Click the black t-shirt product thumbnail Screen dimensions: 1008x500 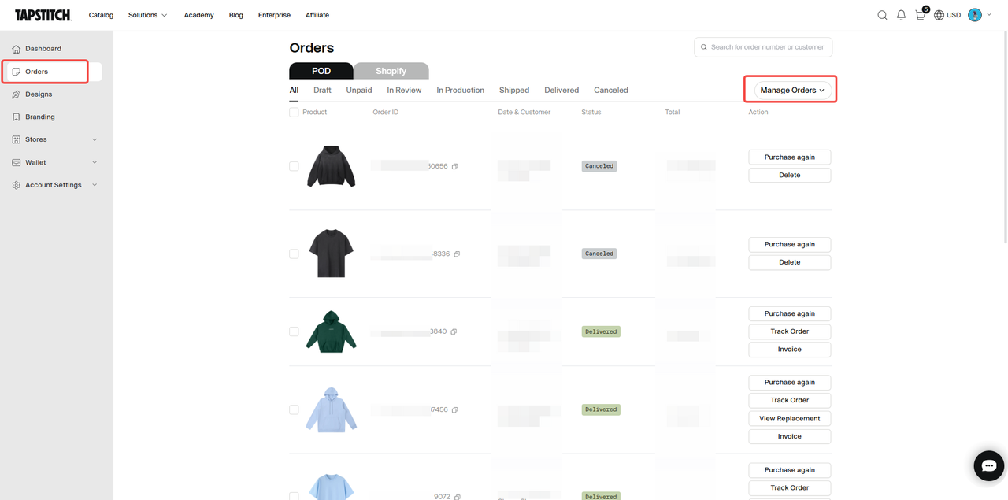point(332,254)
